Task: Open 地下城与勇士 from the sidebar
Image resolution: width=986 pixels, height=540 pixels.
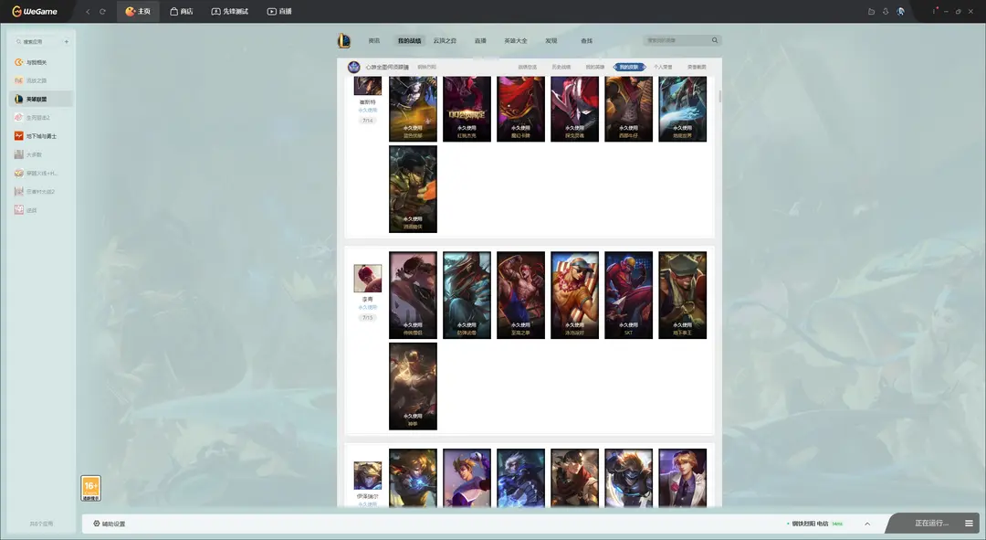Action: [x=41, y=136]
